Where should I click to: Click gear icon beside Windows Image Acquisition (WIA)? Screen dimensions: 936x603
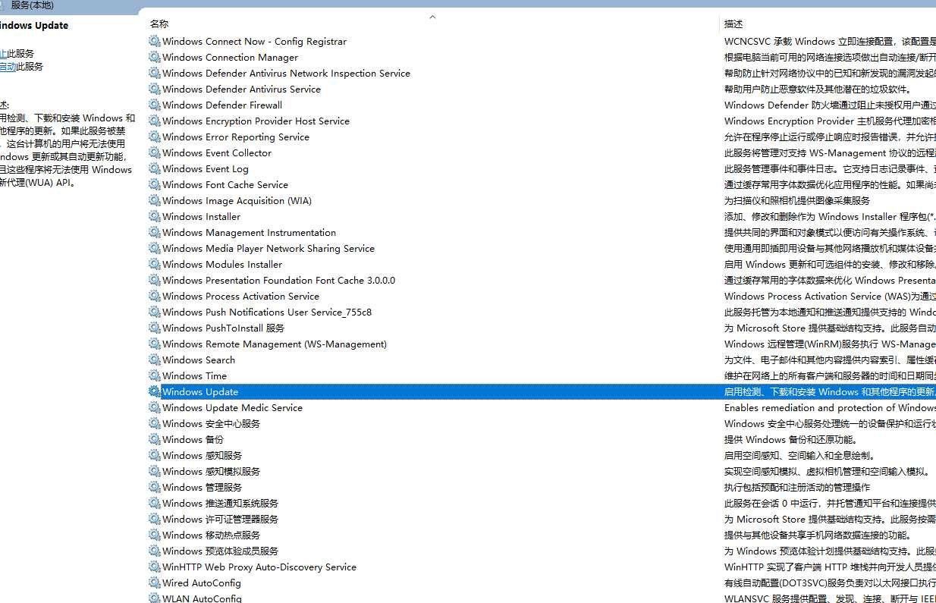click(x=155, y=201)
